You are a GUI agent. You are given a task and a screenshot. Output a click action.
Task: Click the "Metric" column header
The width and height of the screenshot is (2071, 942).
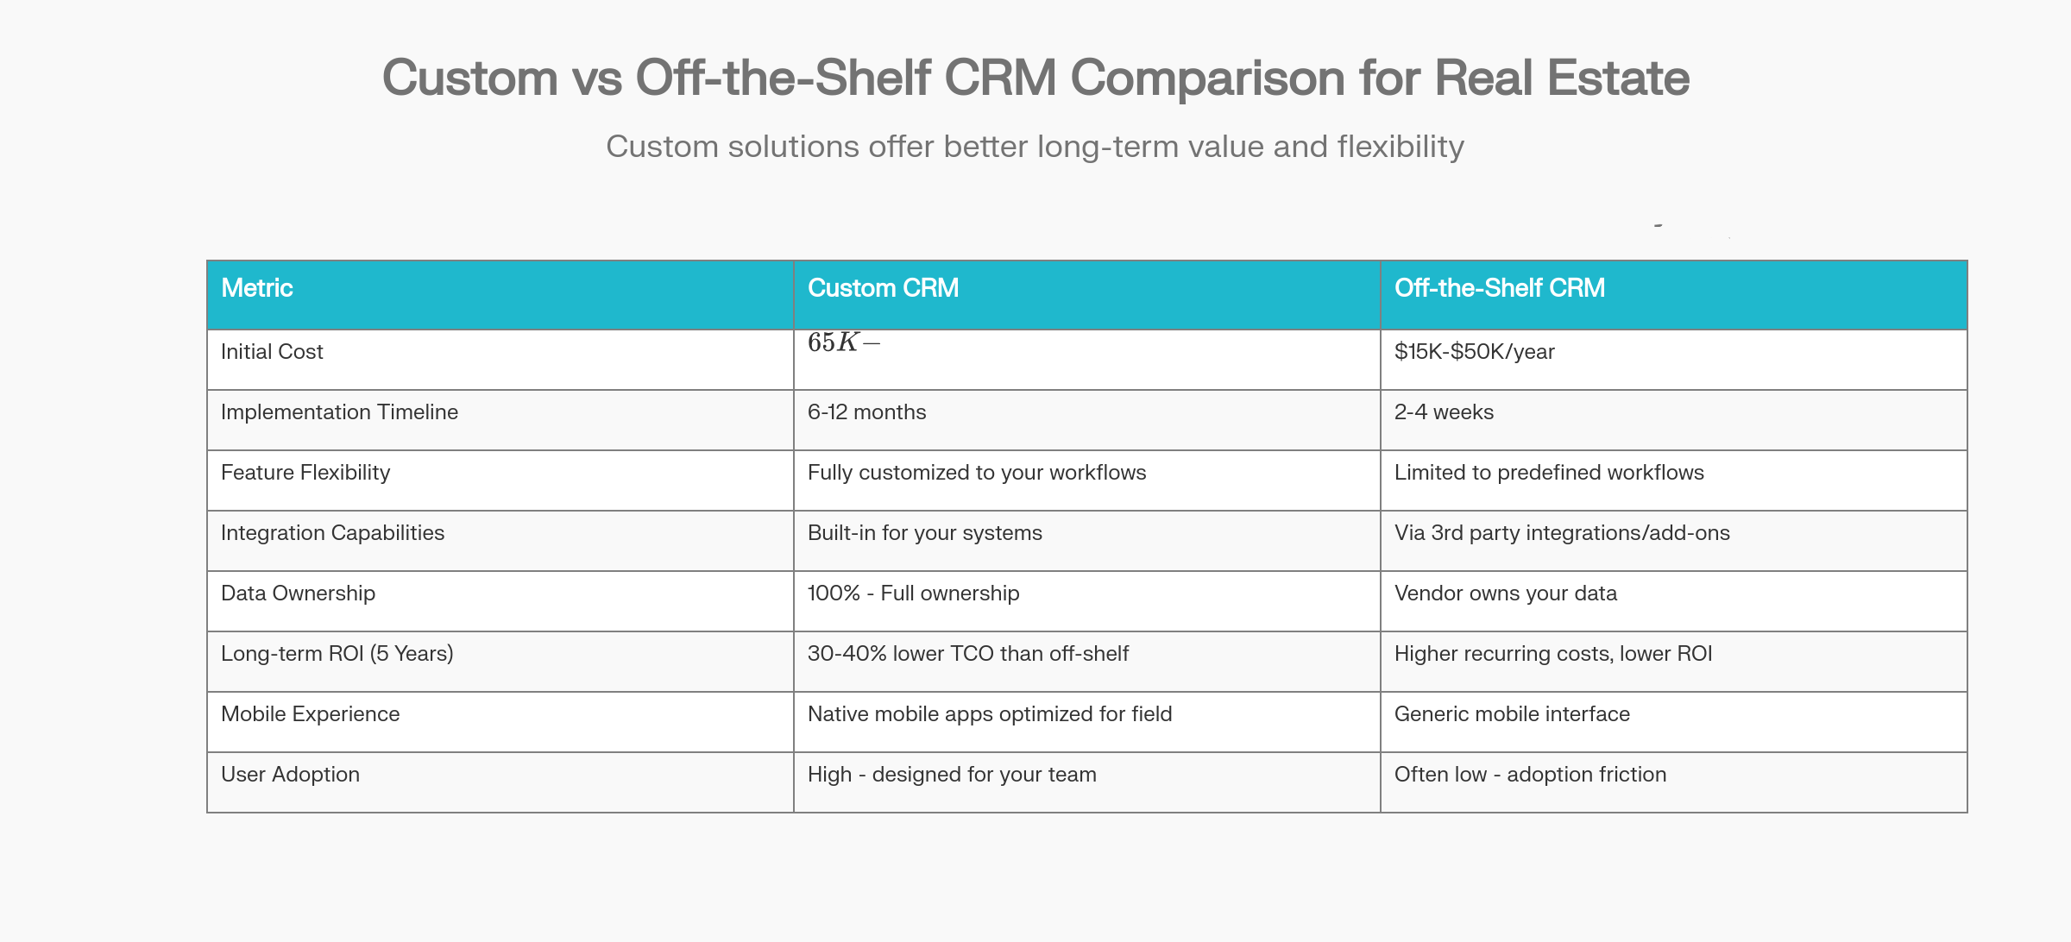(257, 288)
